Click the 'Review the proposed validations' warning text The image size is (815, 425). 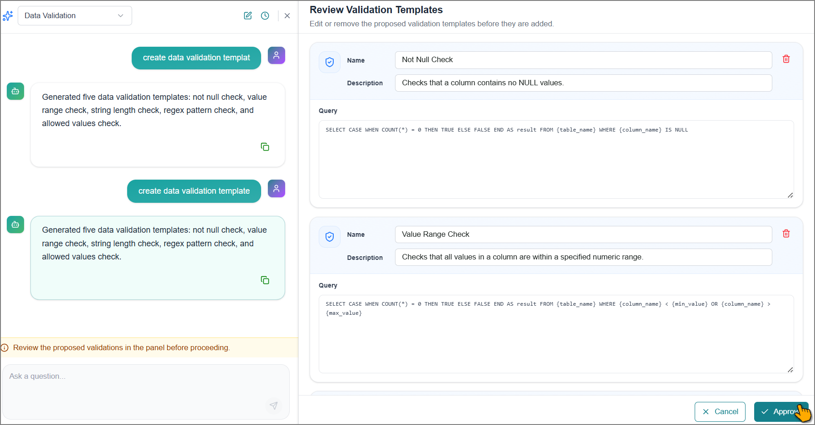pyautogui.click(x=122, y=348)
